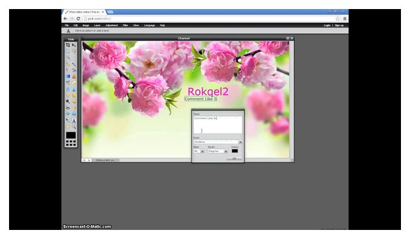Click the font size value field
Screen dimensions: 410x239
click(197, 151)
